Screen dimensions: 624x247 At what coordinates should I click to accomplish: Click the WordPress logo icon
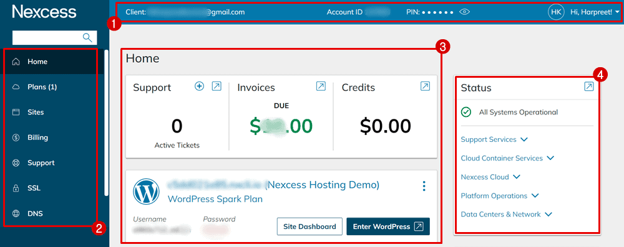pyautogui.click(x=146, y=191)
